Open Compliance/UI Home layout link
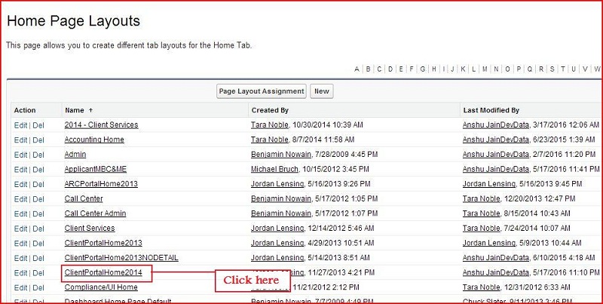 pos(101,287)
